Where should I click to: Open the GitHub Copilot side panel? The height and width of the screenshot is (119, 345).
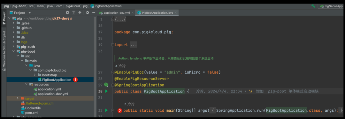click(4, 51)
